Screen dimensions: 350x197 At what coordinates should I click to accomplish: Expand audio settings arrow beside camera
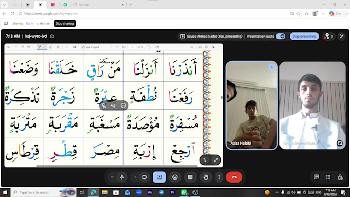(135, 177)
